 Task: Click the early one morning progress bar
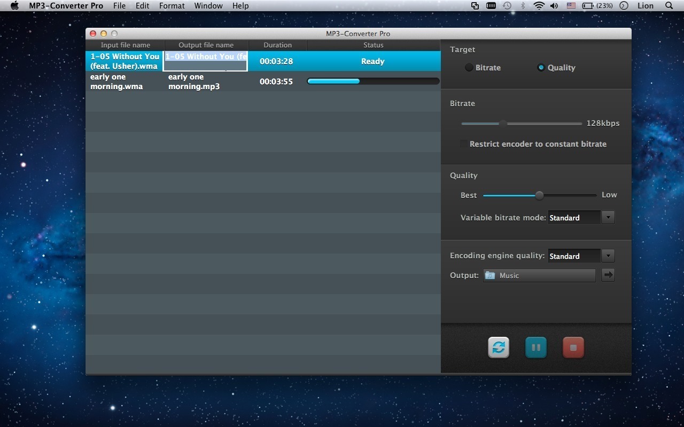pos(373,81)
